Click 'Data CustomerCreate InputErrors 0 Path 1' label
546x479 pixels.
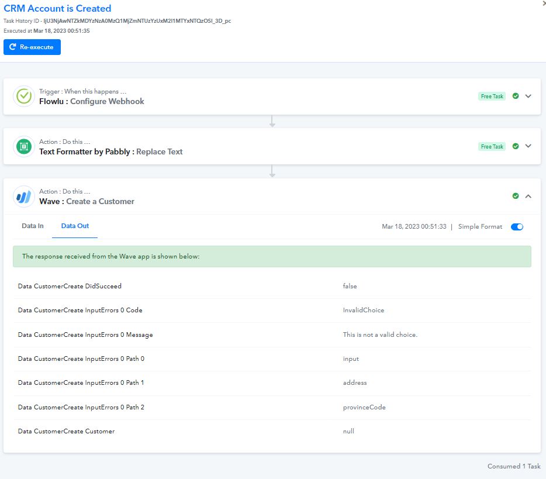[x=81, y=383]
